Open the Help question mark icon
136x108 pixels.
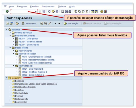(102, 12)
